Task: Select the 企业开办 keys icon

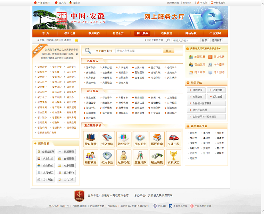Action: [x=140, y=155]
